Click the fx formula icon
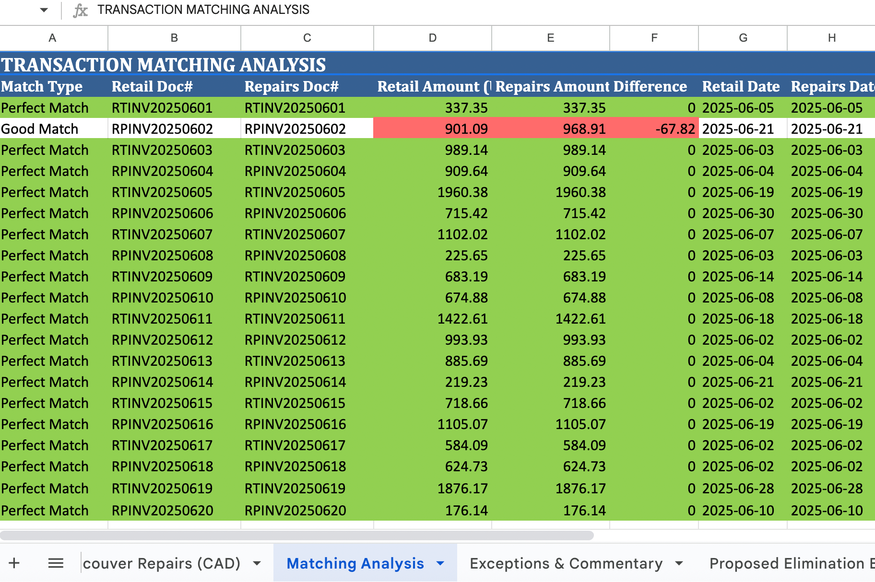875x582 pixels. 80,10
